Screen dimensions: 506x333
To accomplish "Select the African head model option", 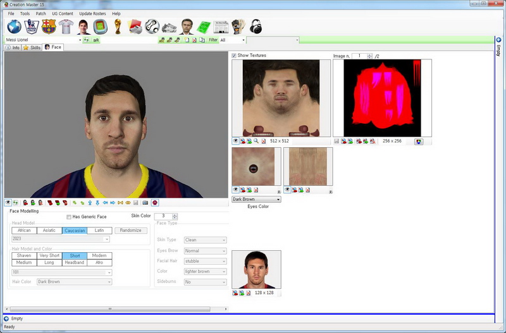I will pyautogui.click(x=24, y=231).
